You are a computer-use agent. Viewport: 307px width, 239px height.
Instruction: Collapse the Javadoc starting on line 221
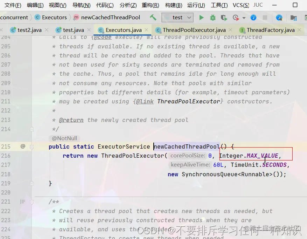click(x=32, y=202)
